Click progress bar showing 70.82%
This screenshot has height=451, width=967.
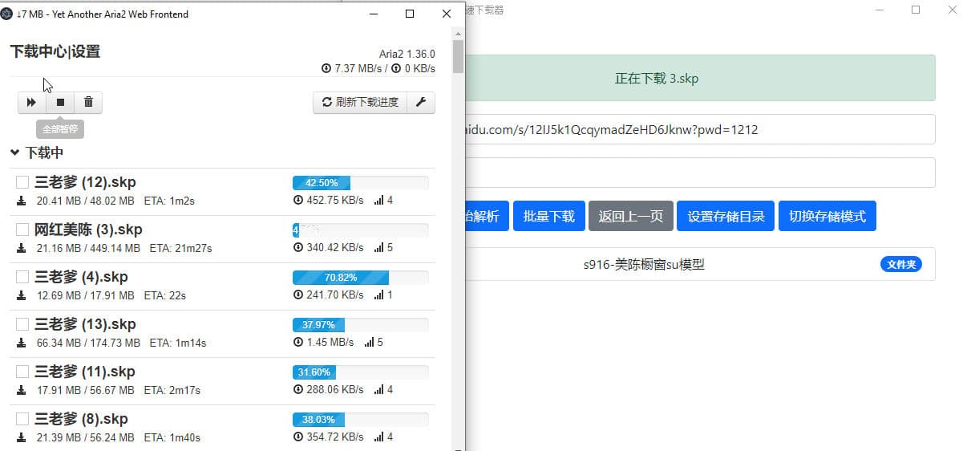point(360,278)
